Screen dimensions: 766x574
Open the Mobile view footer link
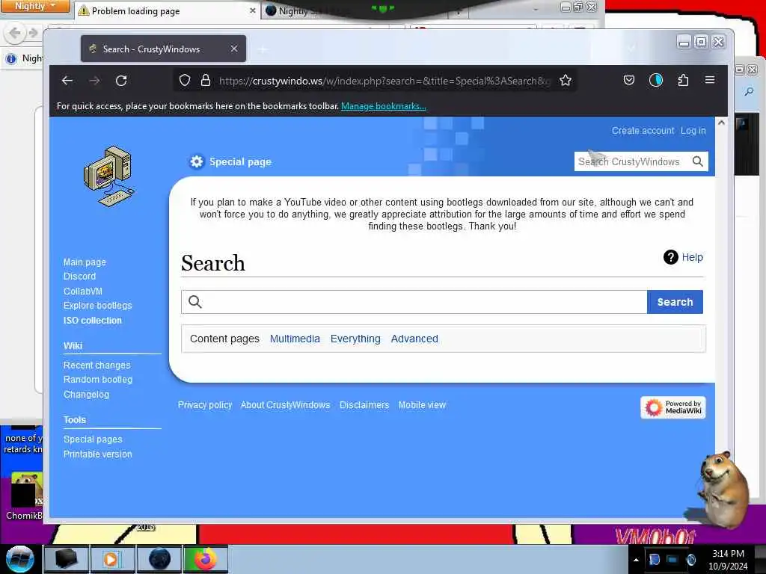click(x=422, y=405)
